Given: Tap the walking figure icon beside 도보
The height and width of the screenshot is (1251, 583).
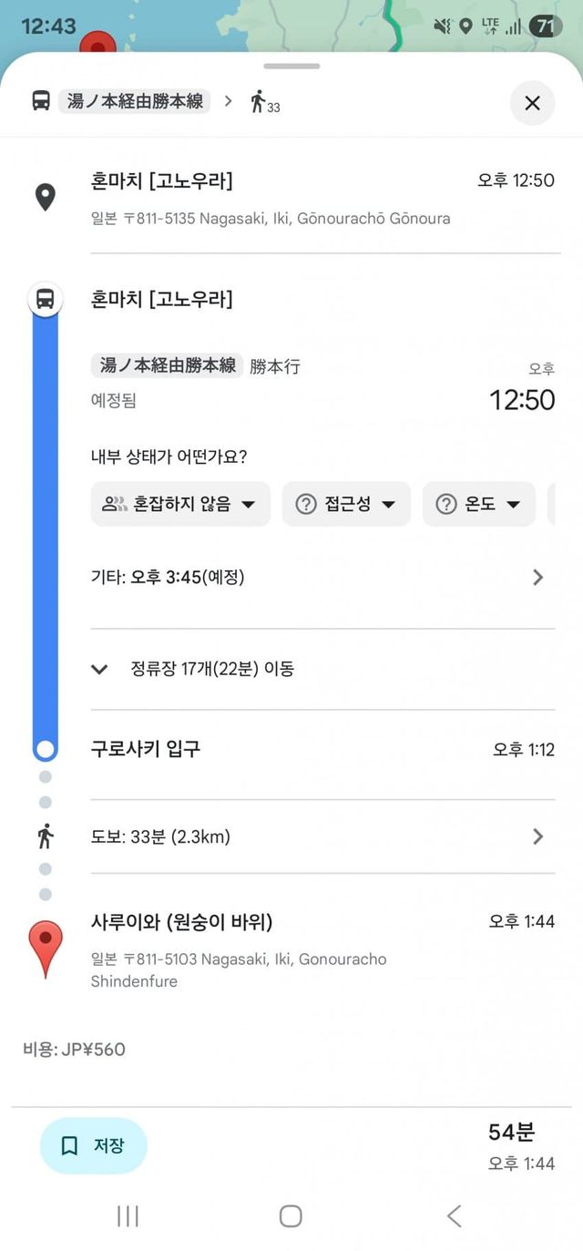Looking at the screenshot, I should tap(46, 836).
